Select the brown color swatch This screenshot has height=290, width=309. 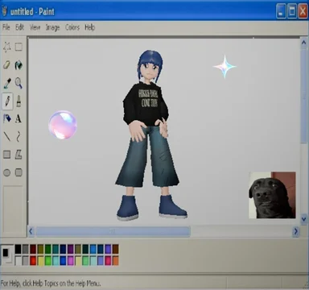click(115, 249)
